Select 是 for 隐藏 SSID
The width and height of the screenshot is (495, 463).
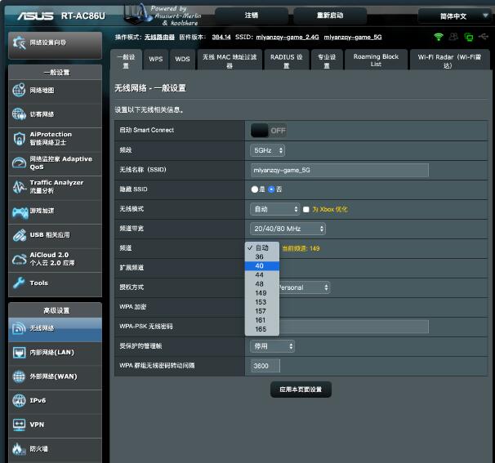point(255,189)
